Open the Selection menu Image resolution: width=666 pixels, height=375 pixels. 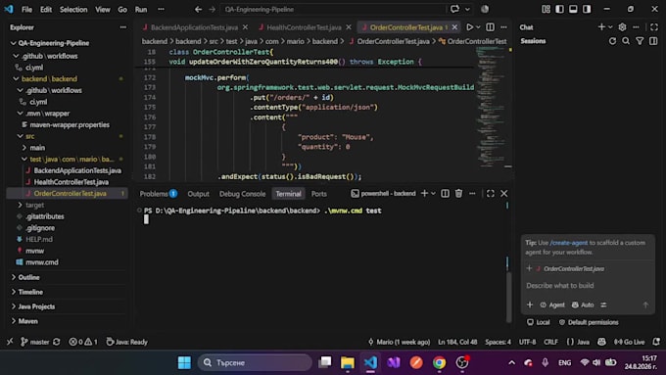point(73,10)
